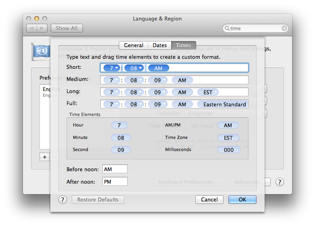Image resolution: width=315 pixels, height=226 pixels.
Task: Click the 'Milliseconds' label
Action: pos(178,149)
